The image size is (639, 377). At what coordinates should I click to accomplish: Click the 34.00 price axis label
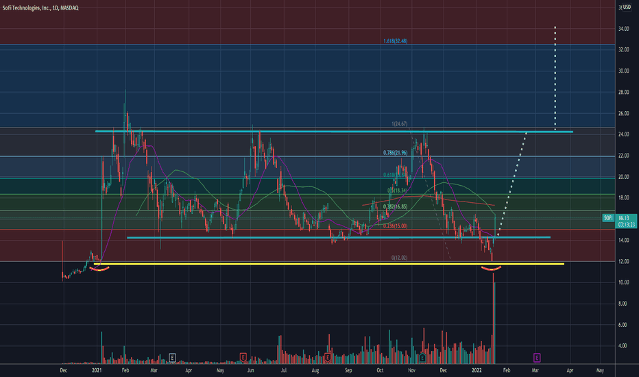click(623, 29)
